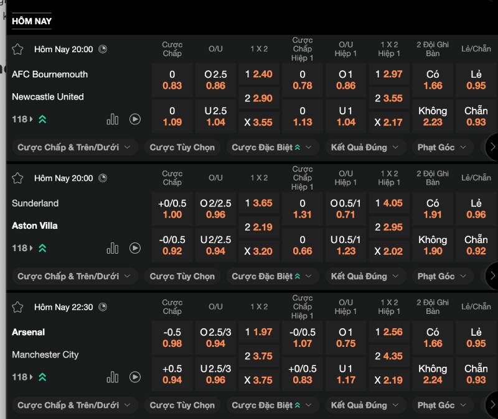
Task: Open Cược Chấp & Trên/Dưới dropdown in first match
Action: click(74, 147)
